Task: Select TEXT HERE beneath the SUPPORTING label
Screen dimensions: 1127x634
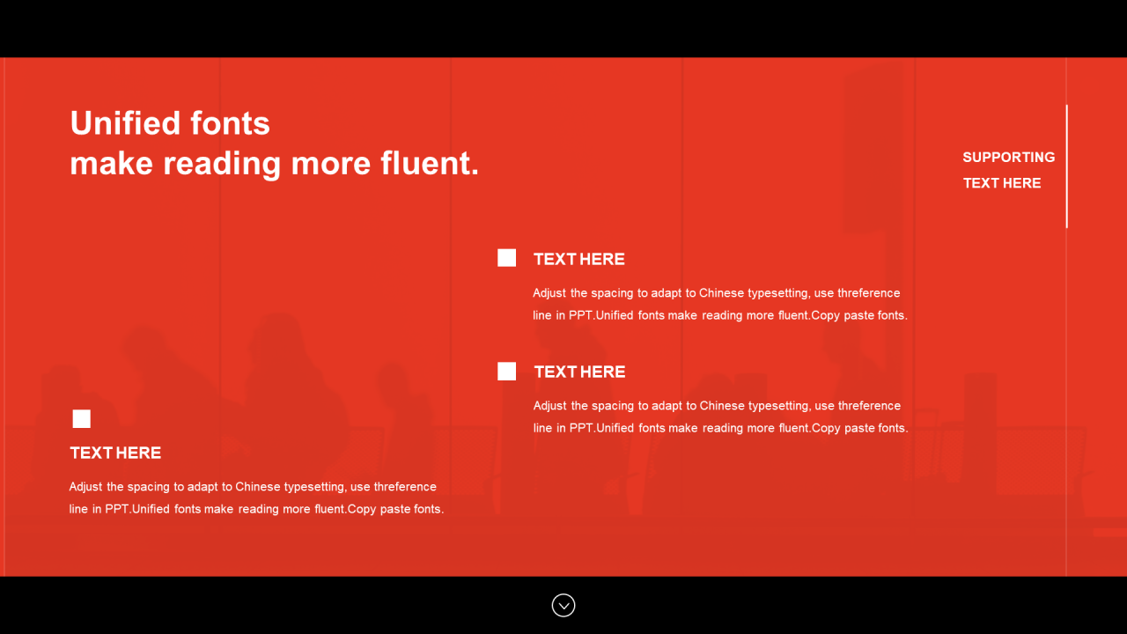Action: [1002, 183]
